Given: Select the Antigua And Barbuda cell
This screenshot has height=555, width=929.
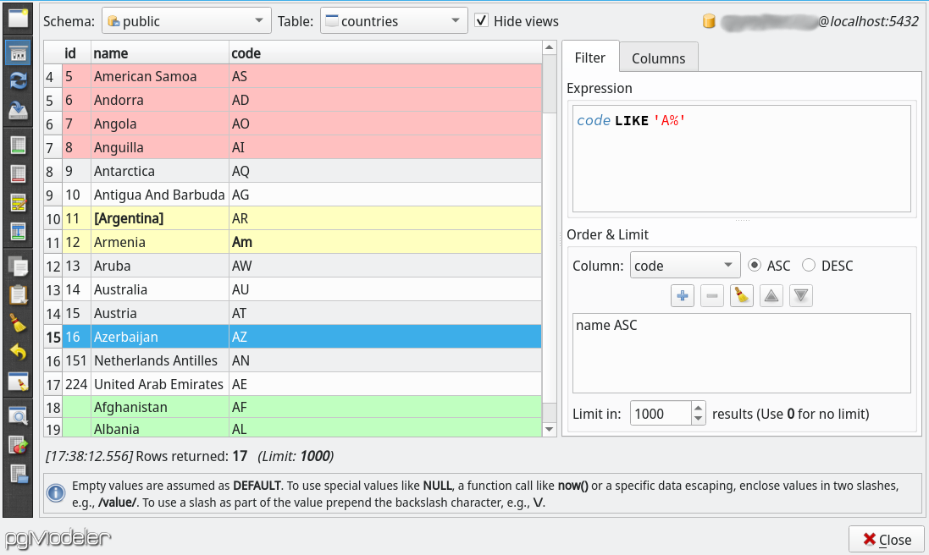Looking at the screenshot, I should (x=160, y=195).
